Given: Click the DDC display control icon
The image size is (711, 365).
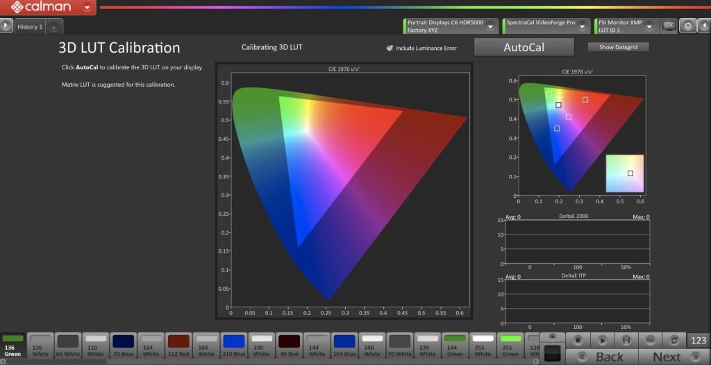Looking at the screenshot, I should pos(669,26).
